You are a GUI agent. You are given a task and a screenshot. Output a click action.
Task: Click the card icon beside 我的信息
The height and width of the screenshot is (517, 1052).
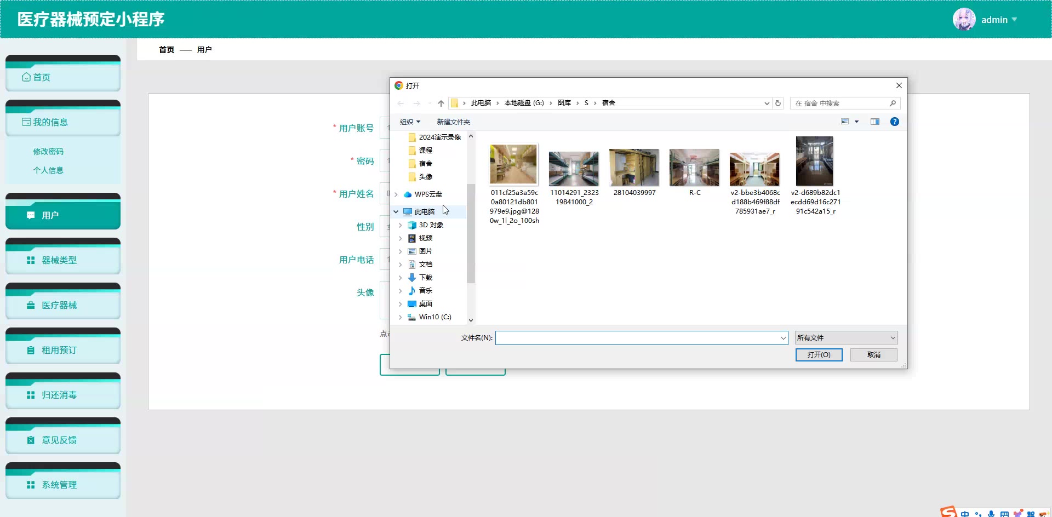click(26, 122)
